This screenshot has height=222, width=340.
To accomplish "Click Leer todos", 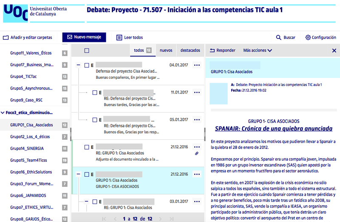I will click(x=130, y=37).
